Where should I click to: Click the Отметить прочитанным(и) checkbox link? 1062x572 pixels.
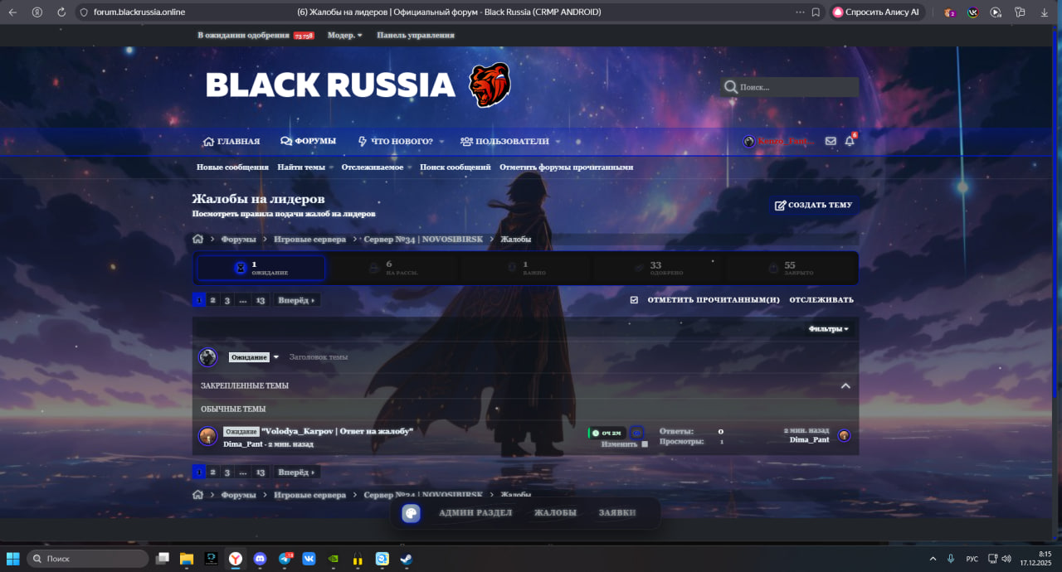point(704,300)
